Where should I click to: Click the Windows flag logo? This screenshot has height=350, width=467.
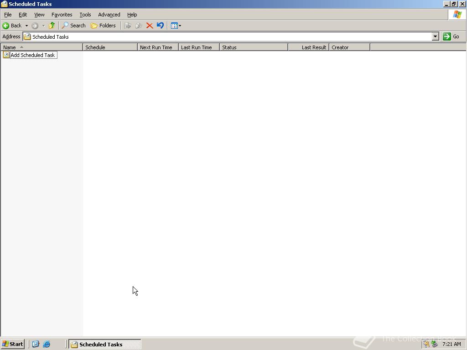pos(457,15)
